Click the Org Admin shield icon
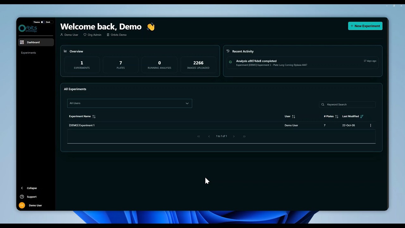This screenshot has width=405, height=228. pyautogui.click(x=85, y=35)
